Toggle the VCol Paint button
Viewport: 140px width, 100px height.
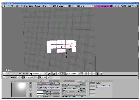point(46,87)
